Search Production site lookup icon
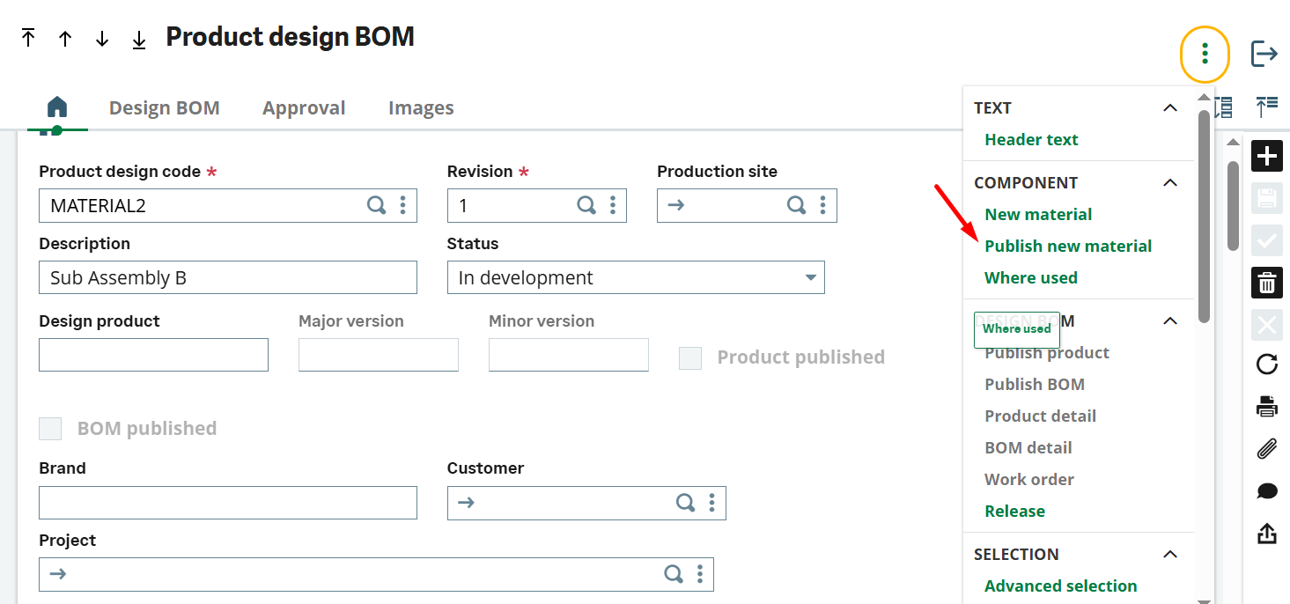This screenshot has height=604, width=1290. pyautogui.click(x=796, y=205)
